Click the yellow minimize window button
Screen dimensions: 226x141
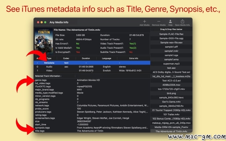(x=42, y=22)
